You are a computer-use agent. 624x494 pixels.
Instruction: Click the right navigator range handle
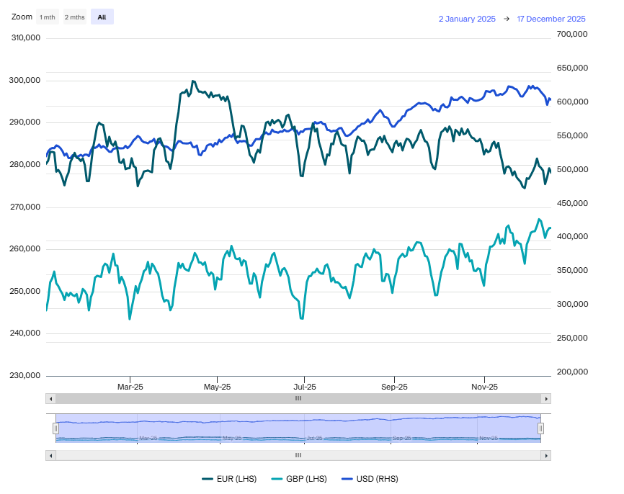541,428
